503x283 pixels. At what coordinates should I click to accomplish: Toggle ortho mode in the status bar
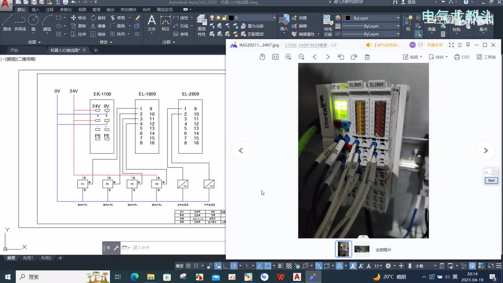226,266
